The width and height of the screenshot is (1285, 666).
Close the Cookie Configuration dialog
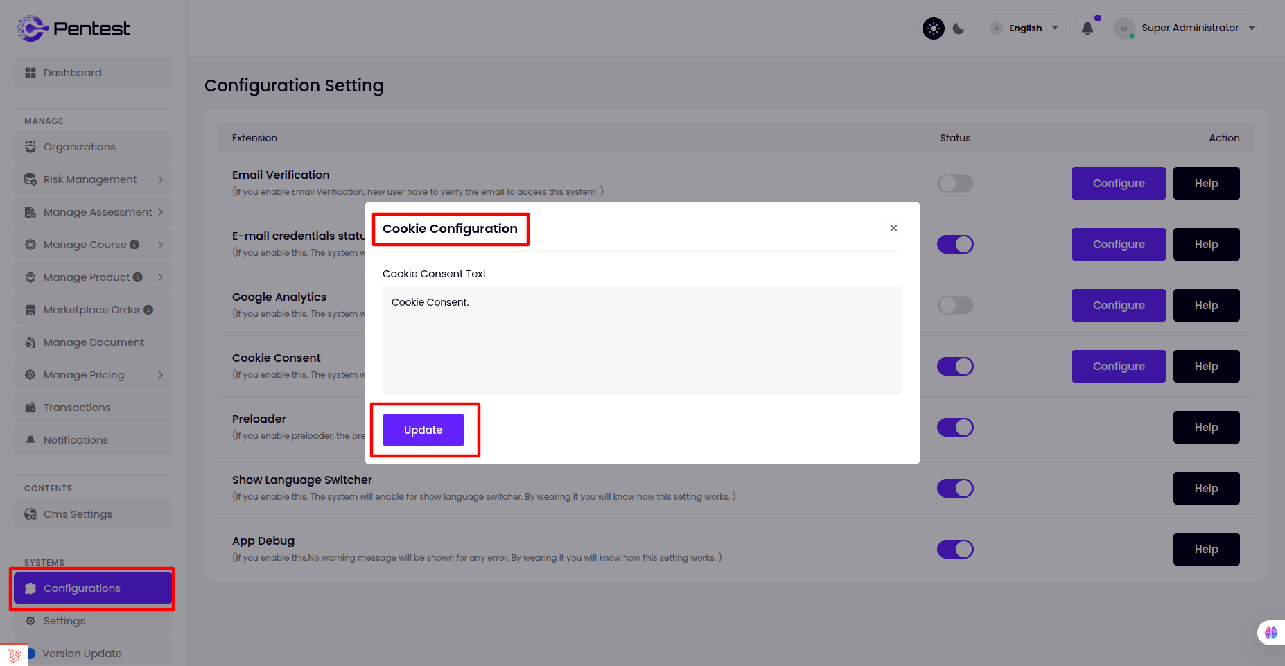point(893,228)
